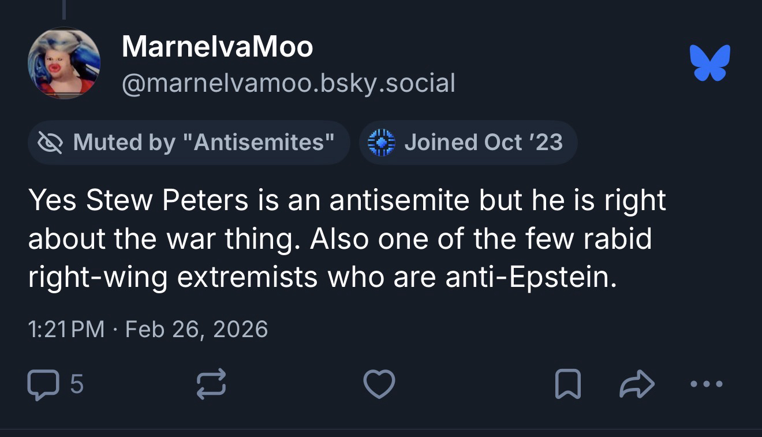This screenshot has height=437, width=762.
Task: Click the thread connector line above the avatar
Action: pyautogui.click(x=63, y=9)
